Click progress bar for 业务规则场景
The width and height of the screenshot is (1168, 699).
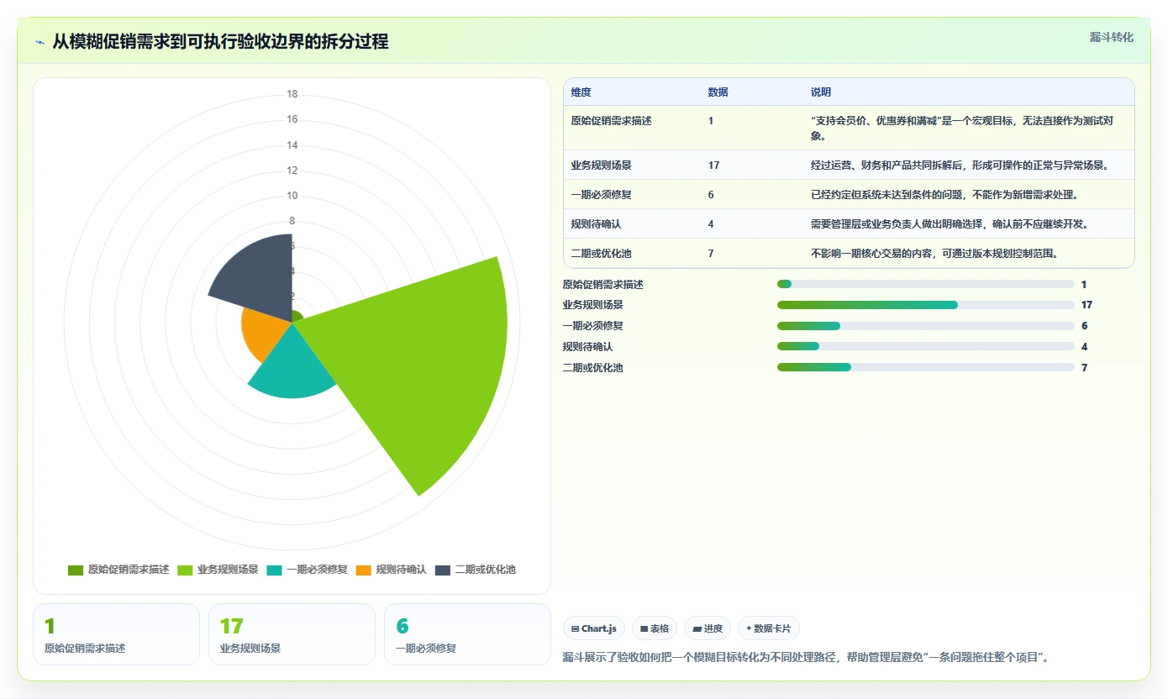point(926,305)
